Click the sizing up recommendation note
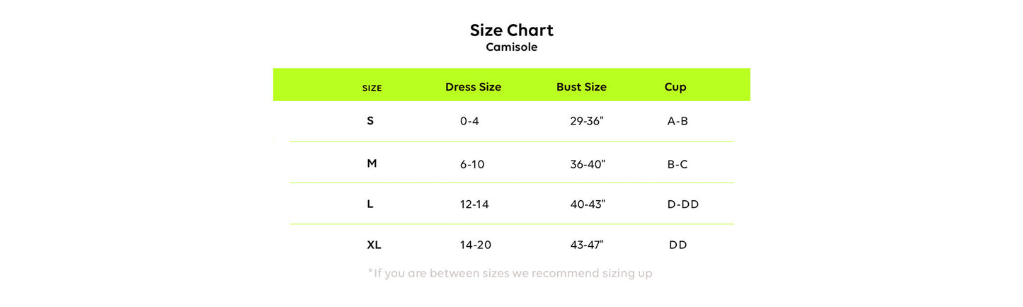 coord(510,273)
